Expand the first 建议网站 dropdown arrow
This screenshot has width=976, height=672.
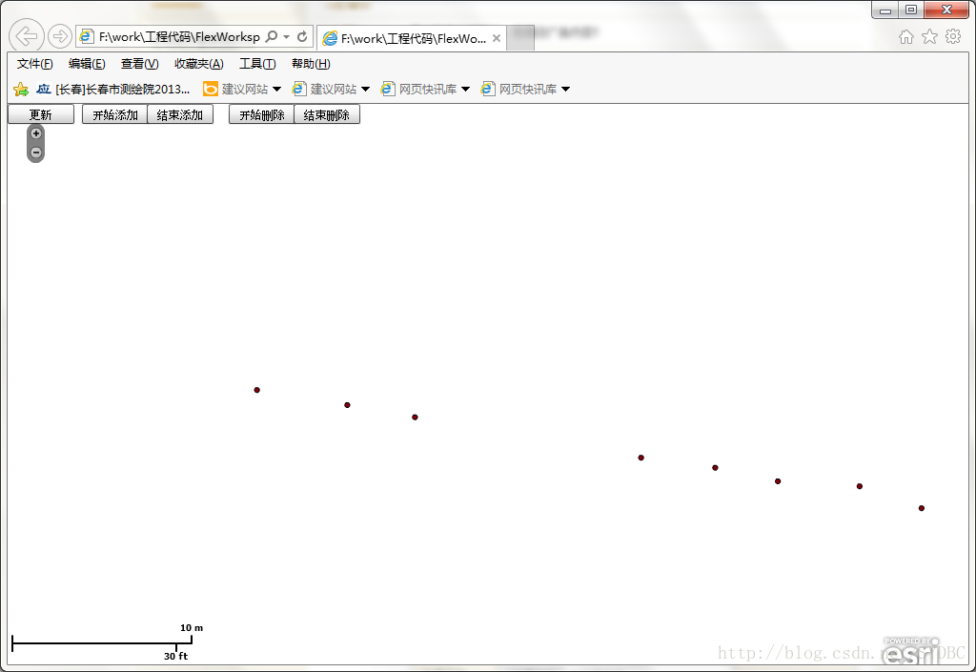(276, 89)
